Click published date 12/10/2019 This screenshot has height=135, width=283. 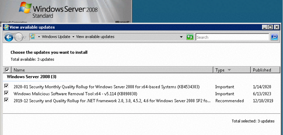point(263,101)
